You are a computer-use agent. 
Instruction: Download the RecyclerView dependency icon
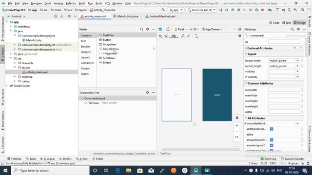coord(154,49)
